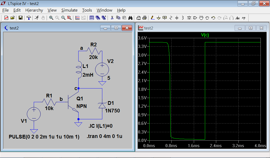Click the Copy toolbar icon
The width and height of the screenshot is (270, 158).
[118, 18]
